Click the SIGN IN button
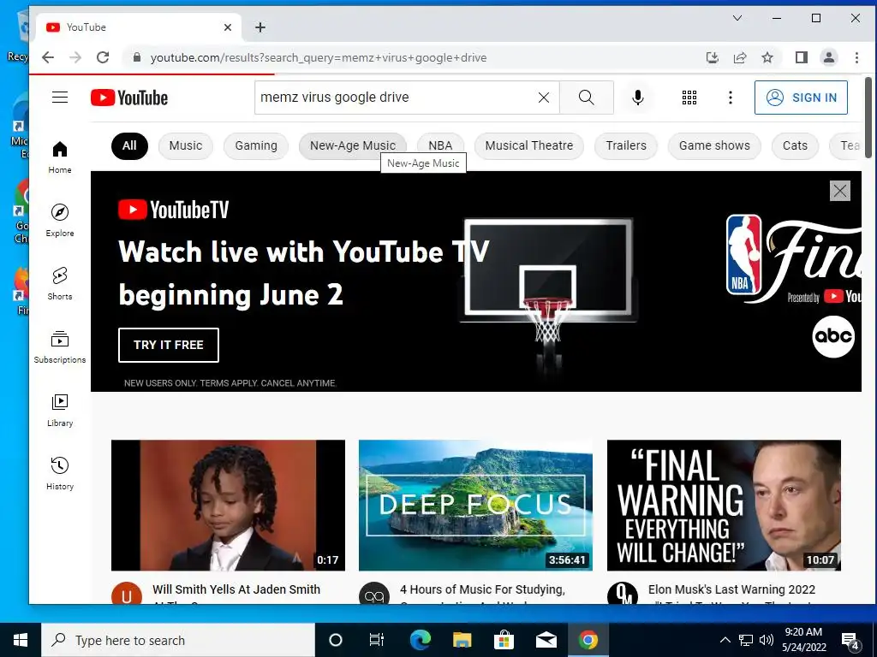Viewport: 877px width, 657px height. coord(801,98)
